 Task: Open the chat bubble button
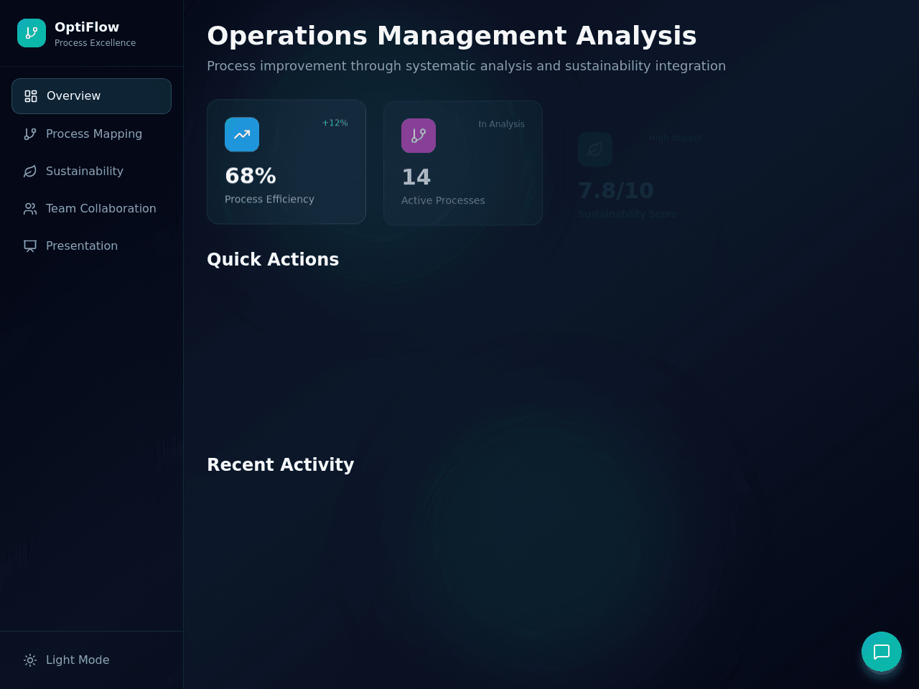pos(882,652)
